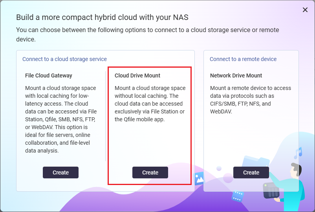The image size is (315, 212).
Task: Click the File Cloud Gateway description text
Action: pos(60,119)
